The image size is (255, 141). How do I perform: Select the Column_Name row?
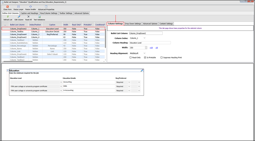(53, 49)
